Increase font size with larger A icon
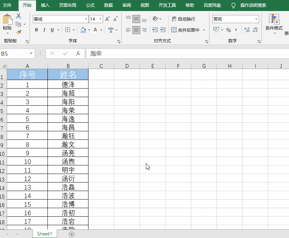The width and height of the screenshot is (289, 238). (107, 19)
